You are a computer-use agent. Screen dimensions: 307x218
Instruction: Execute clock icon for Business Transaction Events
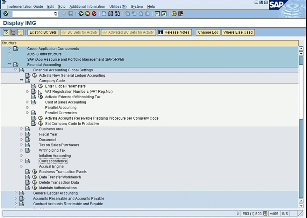[35, 172]
